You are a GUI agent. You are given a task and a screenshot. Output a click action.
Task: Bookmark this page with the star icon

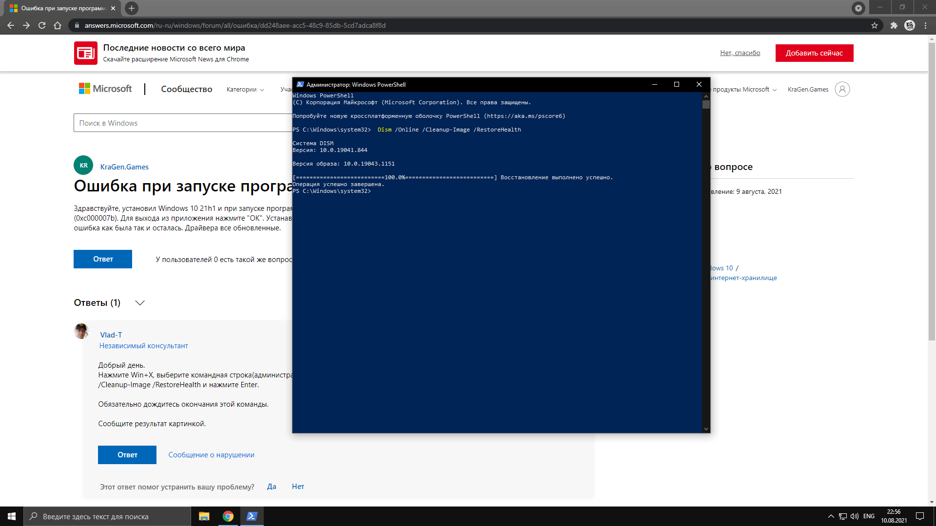[x=875, y=25]
